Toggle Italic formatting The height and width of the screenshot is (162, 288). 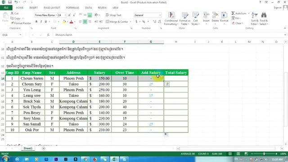(41, 22)
